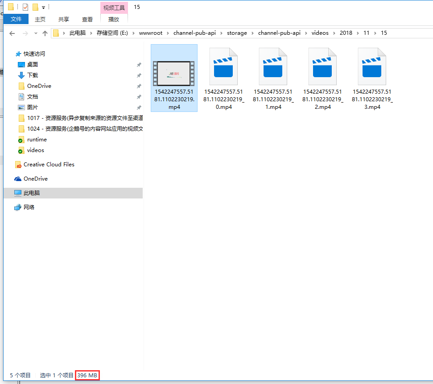Switch to the 主页 ribbon tab

click(x=40, y=19)
